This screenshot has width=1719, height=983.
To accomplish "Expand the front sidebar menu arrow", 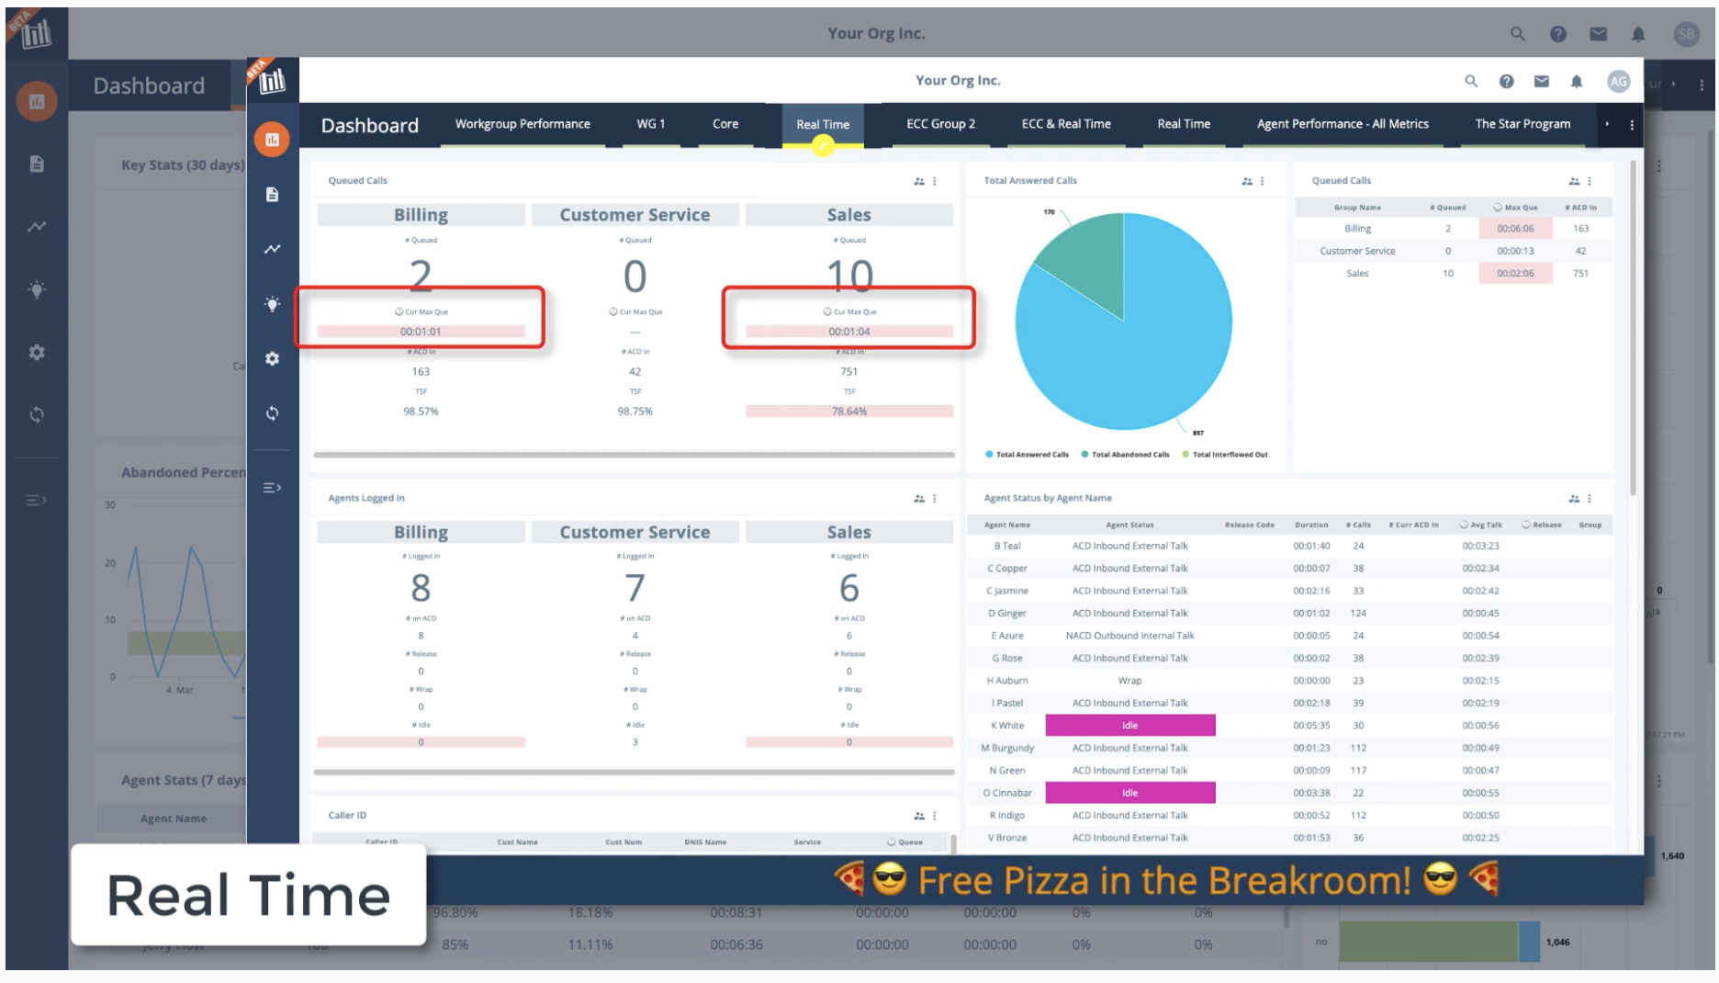I will coord(272,488).
